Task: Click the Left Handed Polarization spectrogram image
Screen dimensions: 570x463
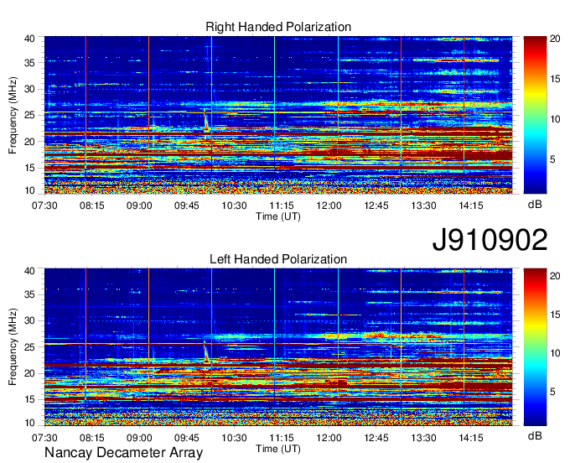Action: (278, 347)
